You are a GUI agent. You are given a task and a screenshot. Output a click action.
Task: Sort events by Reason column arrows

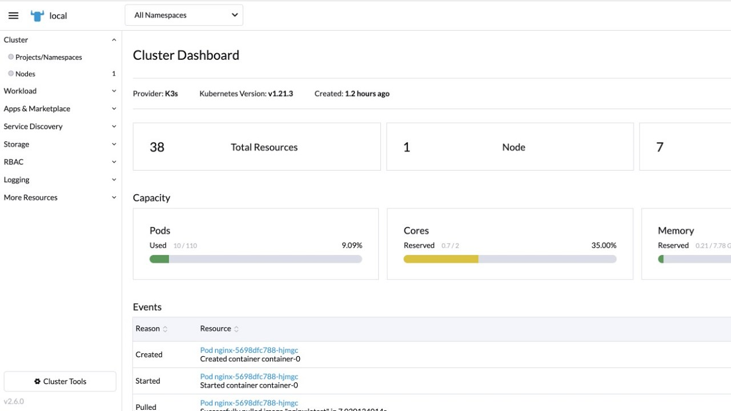click(166, 329)
